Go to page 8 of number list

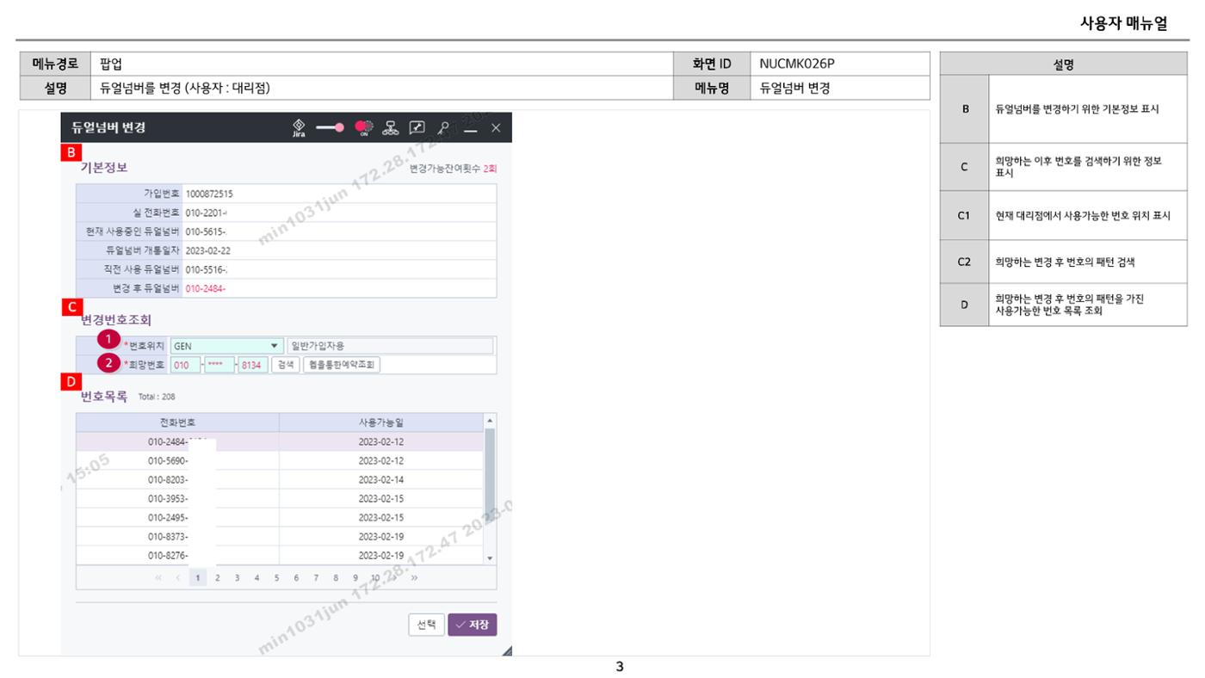coord(336,577)
